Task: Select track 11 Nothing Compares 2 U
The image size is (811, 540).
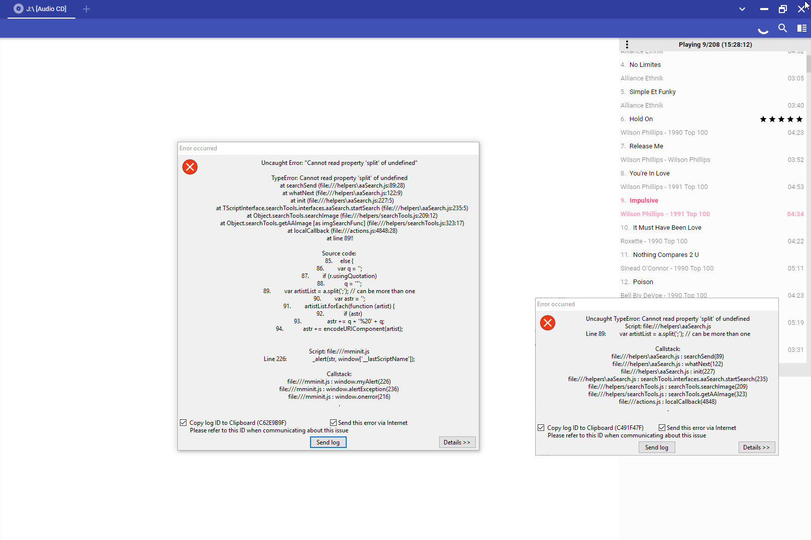Action: point(665,255)
